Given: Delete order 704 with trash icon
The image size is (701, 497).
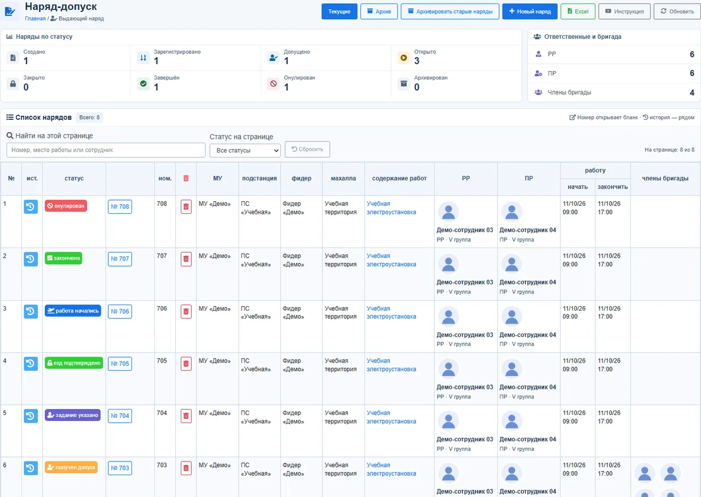Looking at the screenshot, I should click(x=186, y=416).
